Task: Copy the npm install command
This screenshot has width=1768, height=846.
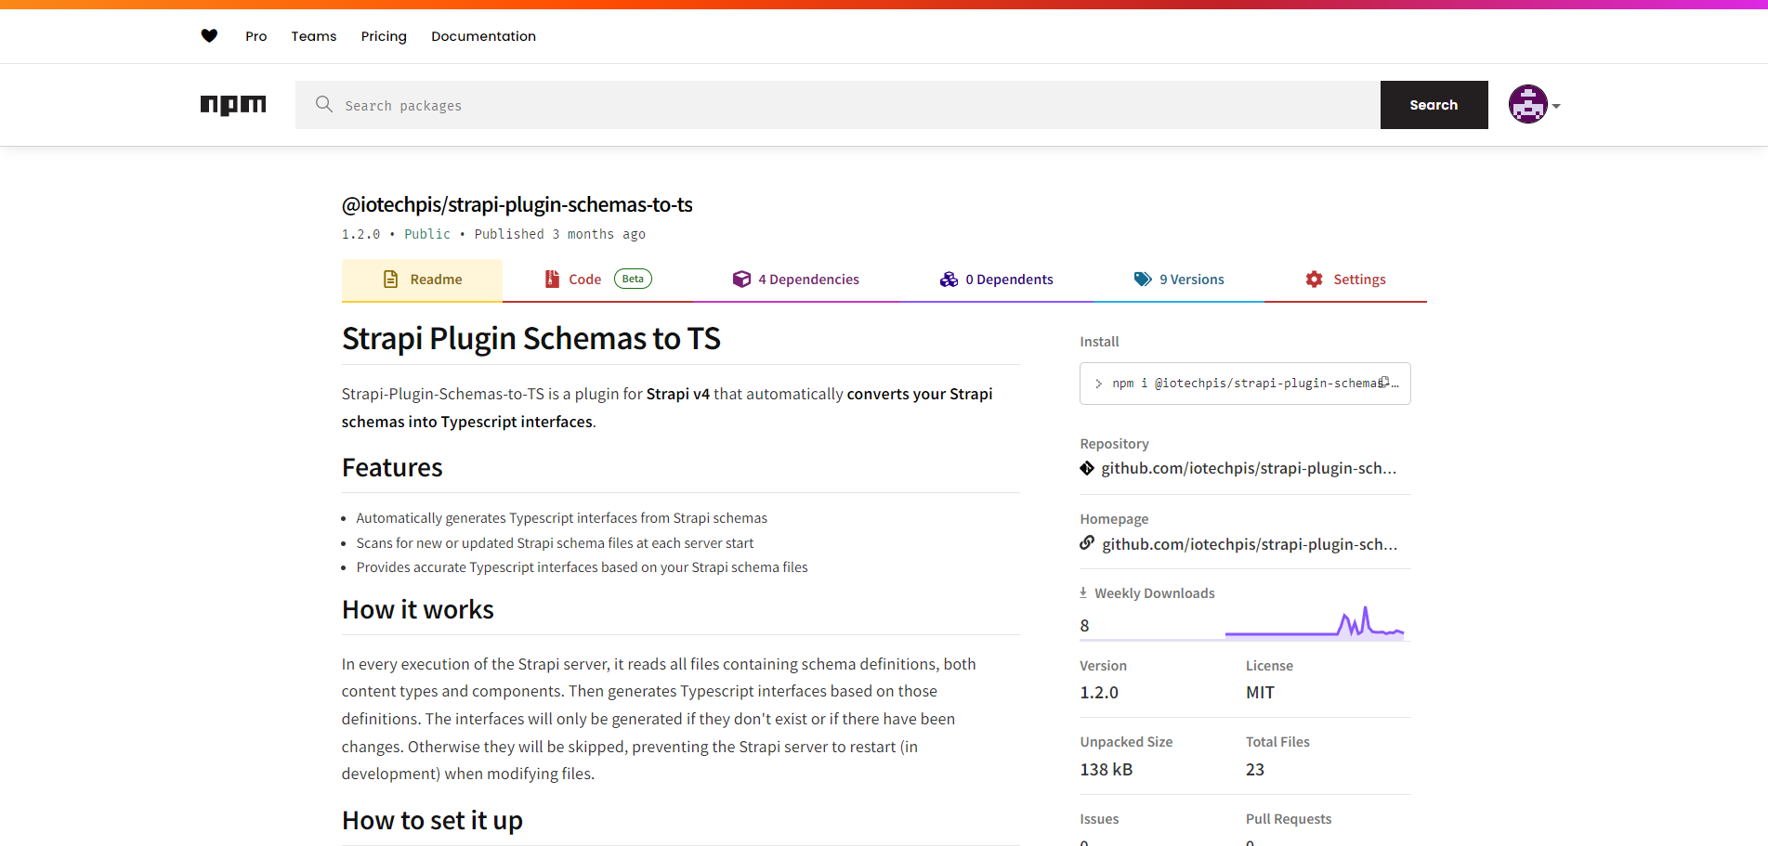Action: [x=1384, y=383]
